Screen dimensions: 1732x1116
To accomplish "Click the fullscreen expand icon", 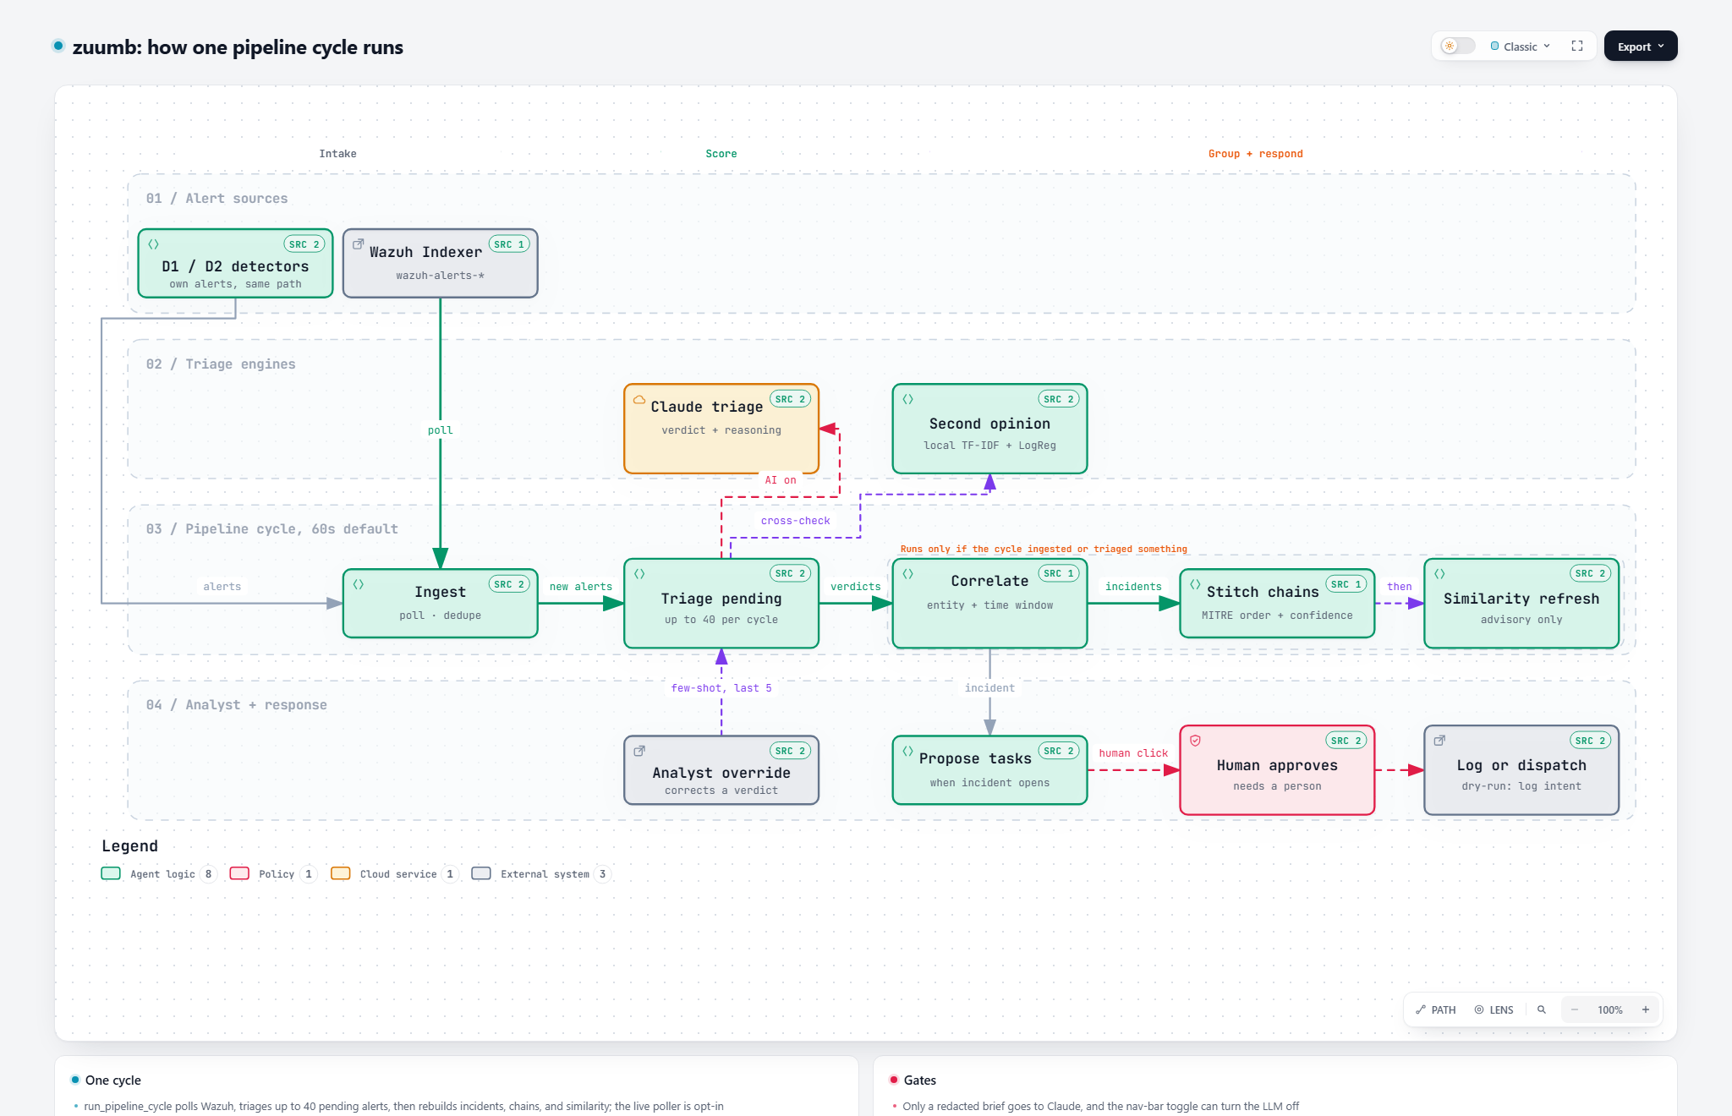I will tap(1577, 46).
